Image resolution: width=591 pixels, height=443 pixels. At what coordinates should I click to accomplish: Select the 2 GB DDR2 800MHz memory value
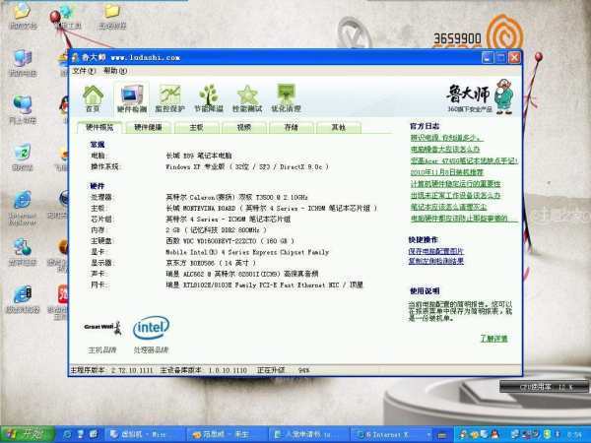[x=216, y=229]
